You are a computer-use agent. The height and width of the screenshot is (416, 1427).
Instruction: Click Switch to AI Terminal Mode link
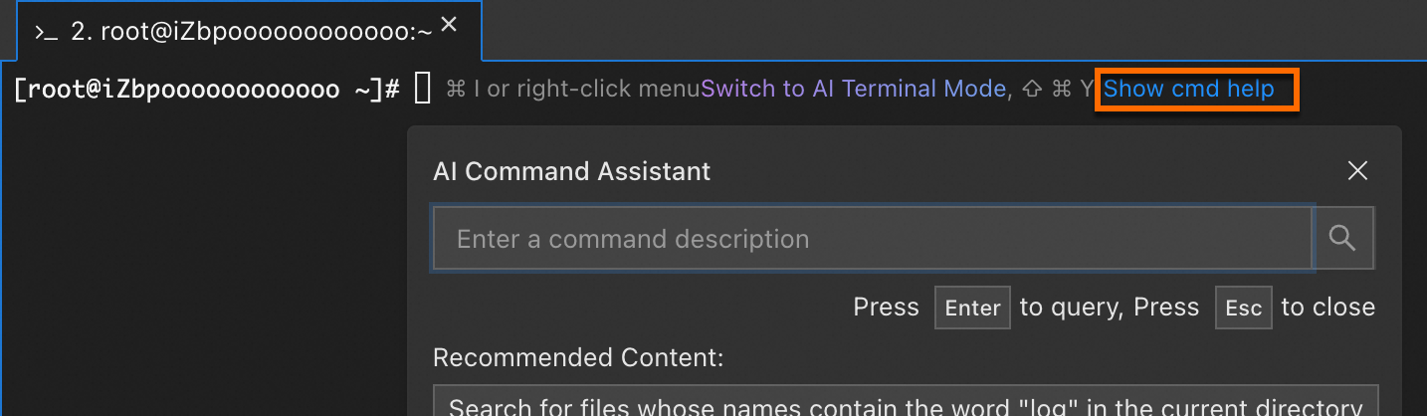point(853,89)
